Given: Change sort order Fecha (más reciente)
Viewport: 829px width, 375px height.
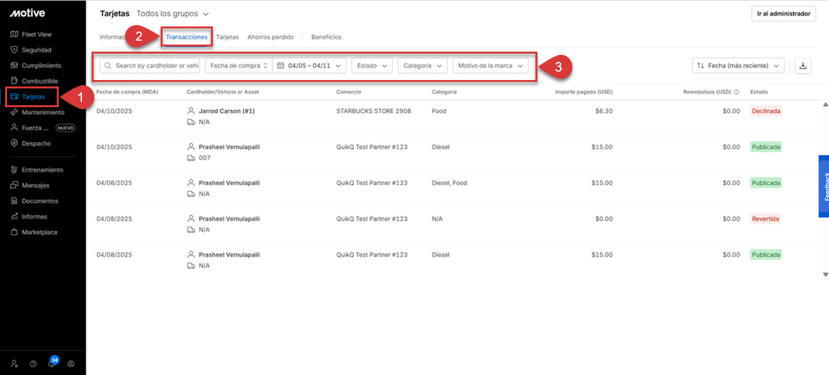Looking at the screenshot, I should [738, 66].
